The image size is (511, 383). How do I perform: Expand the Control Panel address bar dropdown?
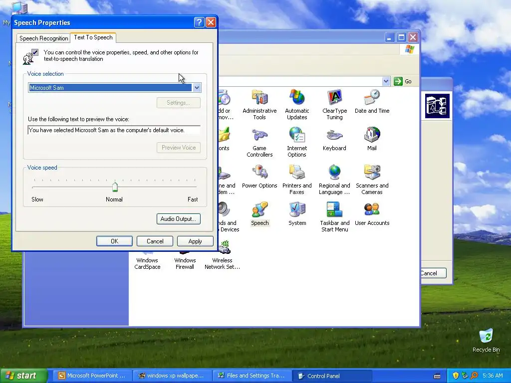386,81
